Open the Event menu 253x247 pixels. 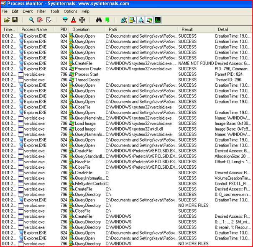[x=28, y=11]
